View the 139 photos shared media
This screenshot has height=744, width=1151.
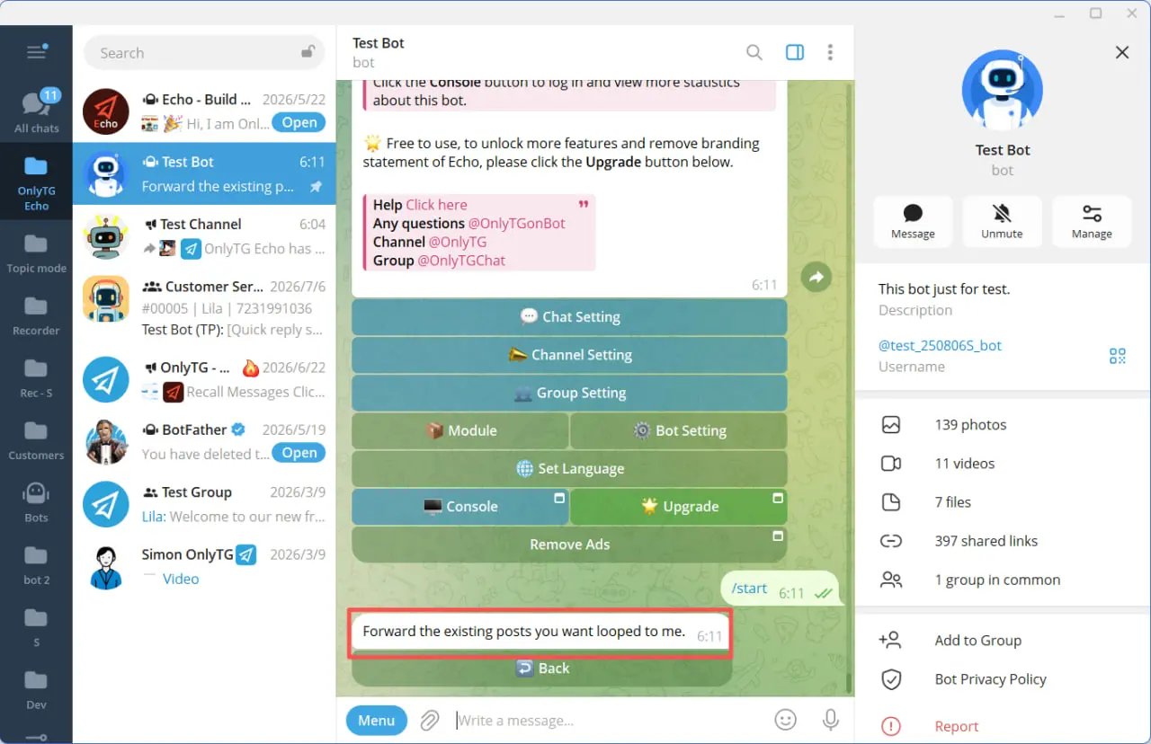pyautogui.click(x=1003, y=425)
